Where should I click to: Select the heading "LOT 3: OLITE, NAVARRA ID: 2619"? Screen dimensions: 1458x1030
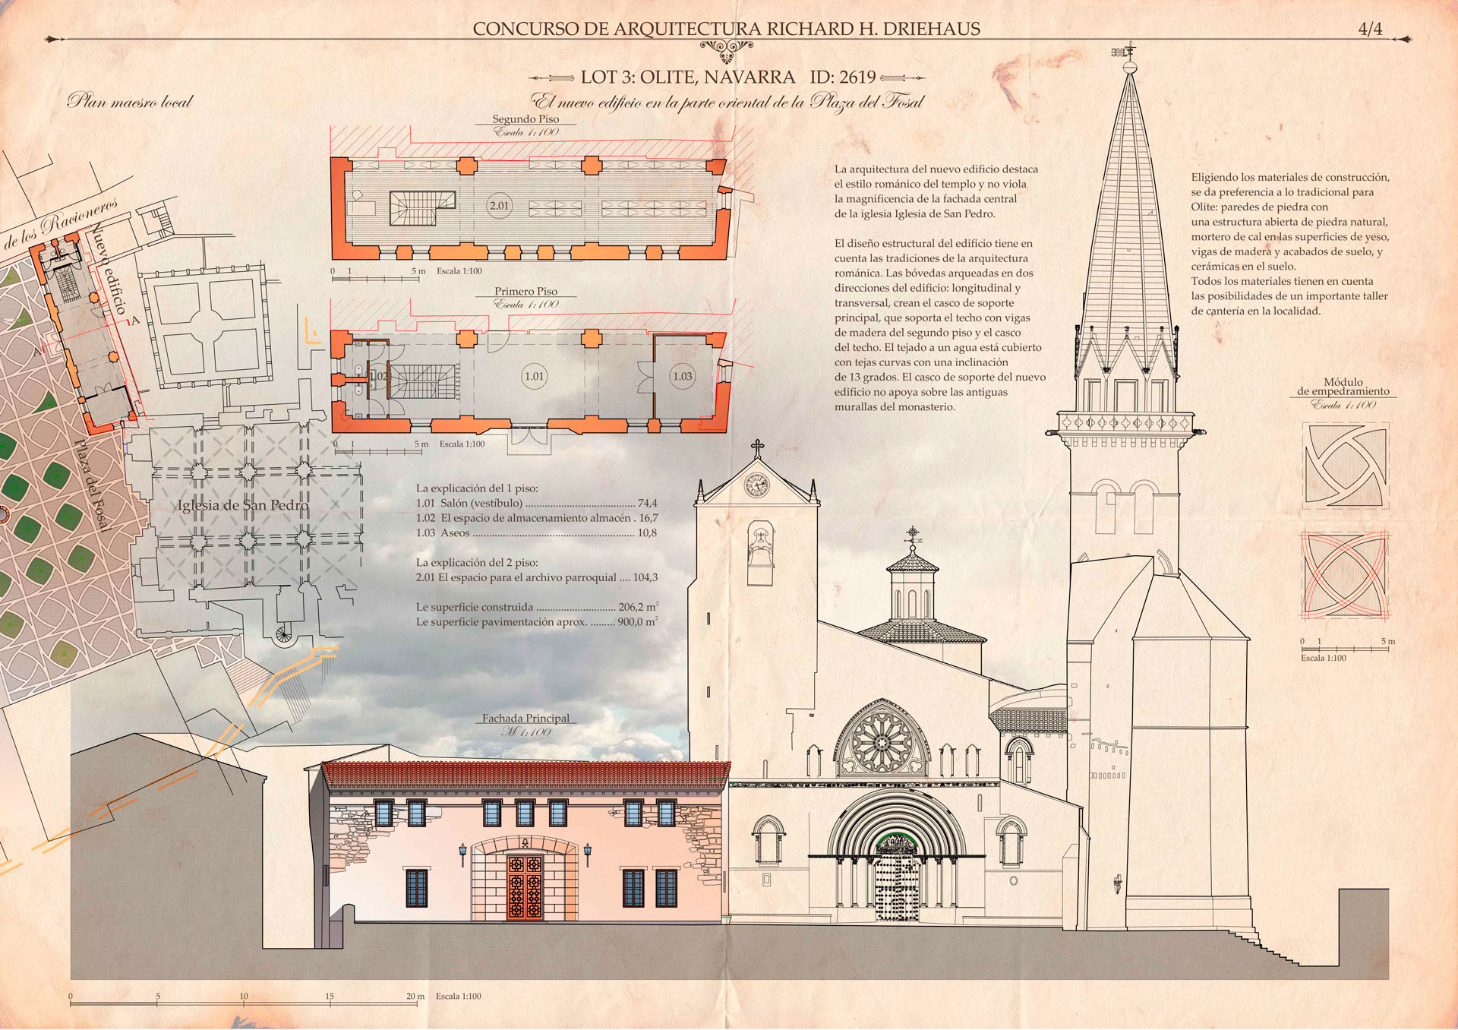727,77
